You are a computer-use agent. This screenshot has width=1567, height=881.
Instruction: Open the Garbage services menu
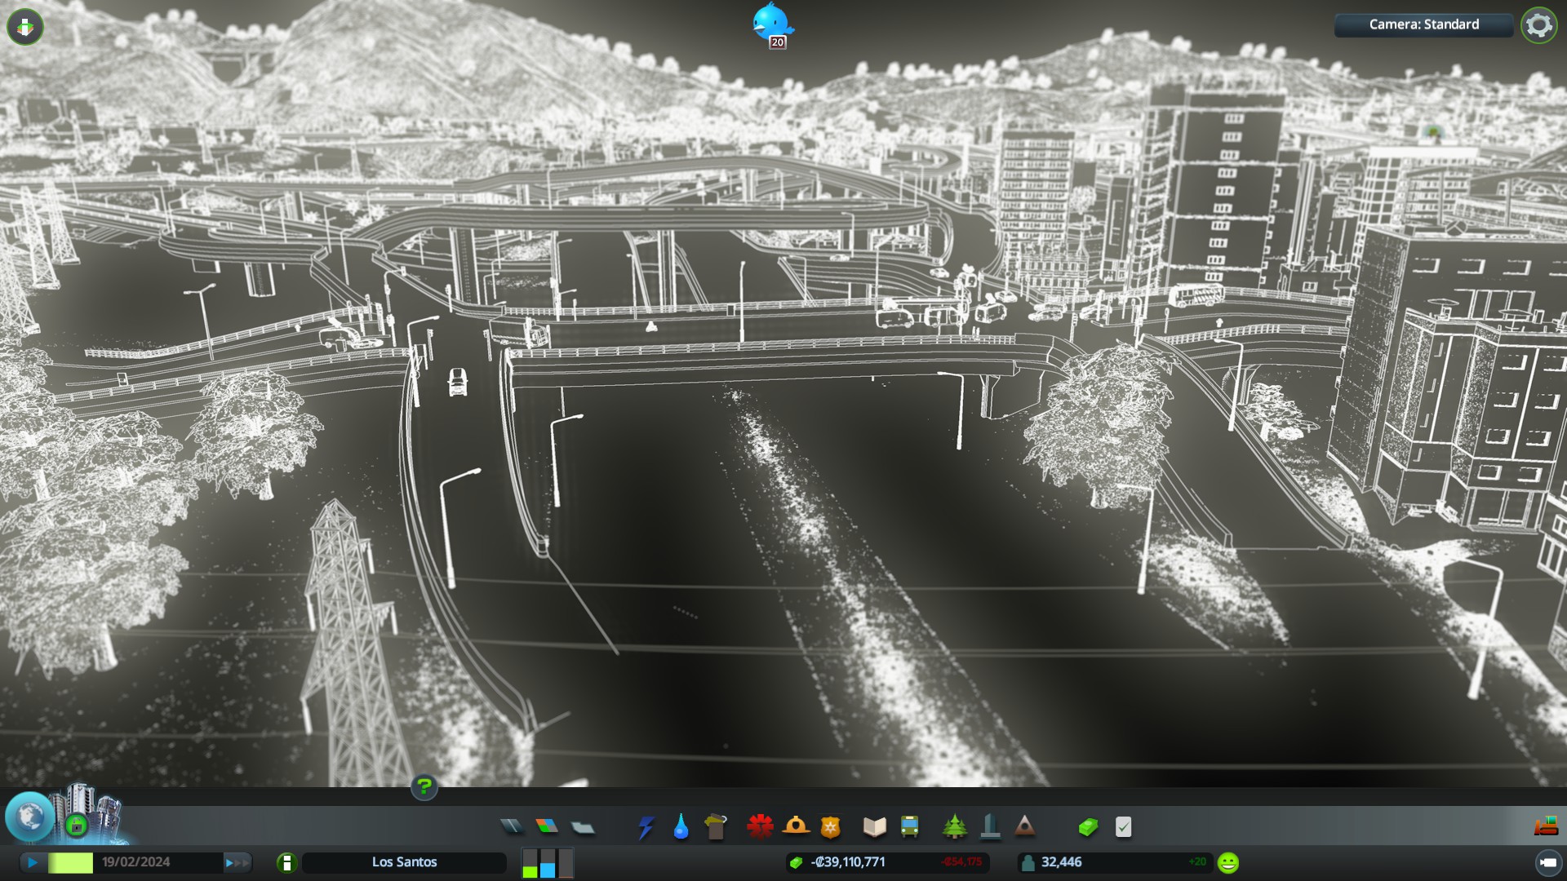tap(716, 827)
